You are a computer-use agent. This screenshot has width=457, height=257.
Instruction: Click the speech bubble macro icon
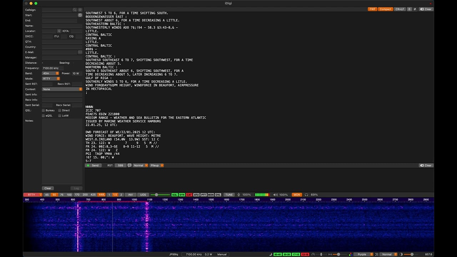click(x=129, y=165)
